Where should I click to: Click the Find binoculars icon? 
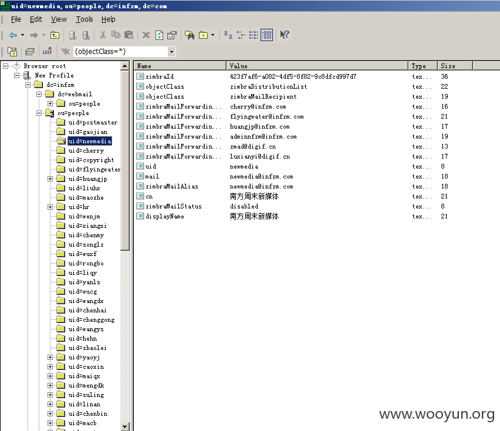tap(190, 35)
